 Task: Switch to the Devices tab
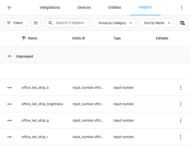[84, 8]
